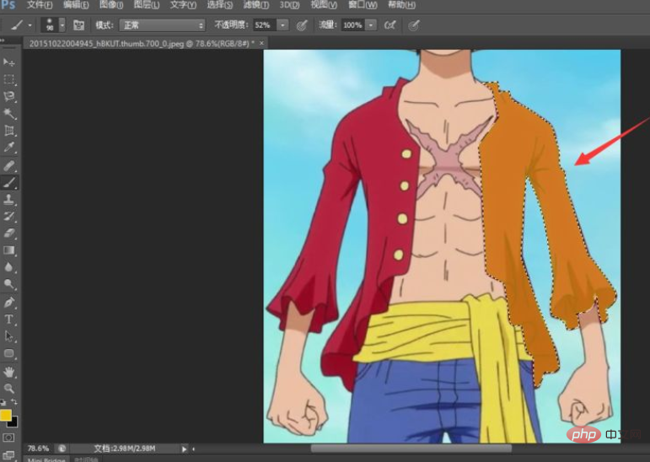This screenshot has height=462, width=650.
Task: Open the Tool Preset picker arrow
Action: point(30,25)
